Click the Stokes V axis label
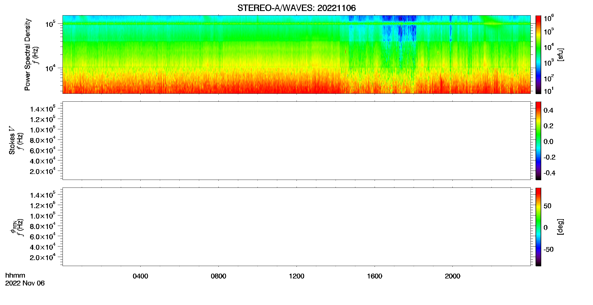Screen dimensions: 593x305 tap(12, 140)
